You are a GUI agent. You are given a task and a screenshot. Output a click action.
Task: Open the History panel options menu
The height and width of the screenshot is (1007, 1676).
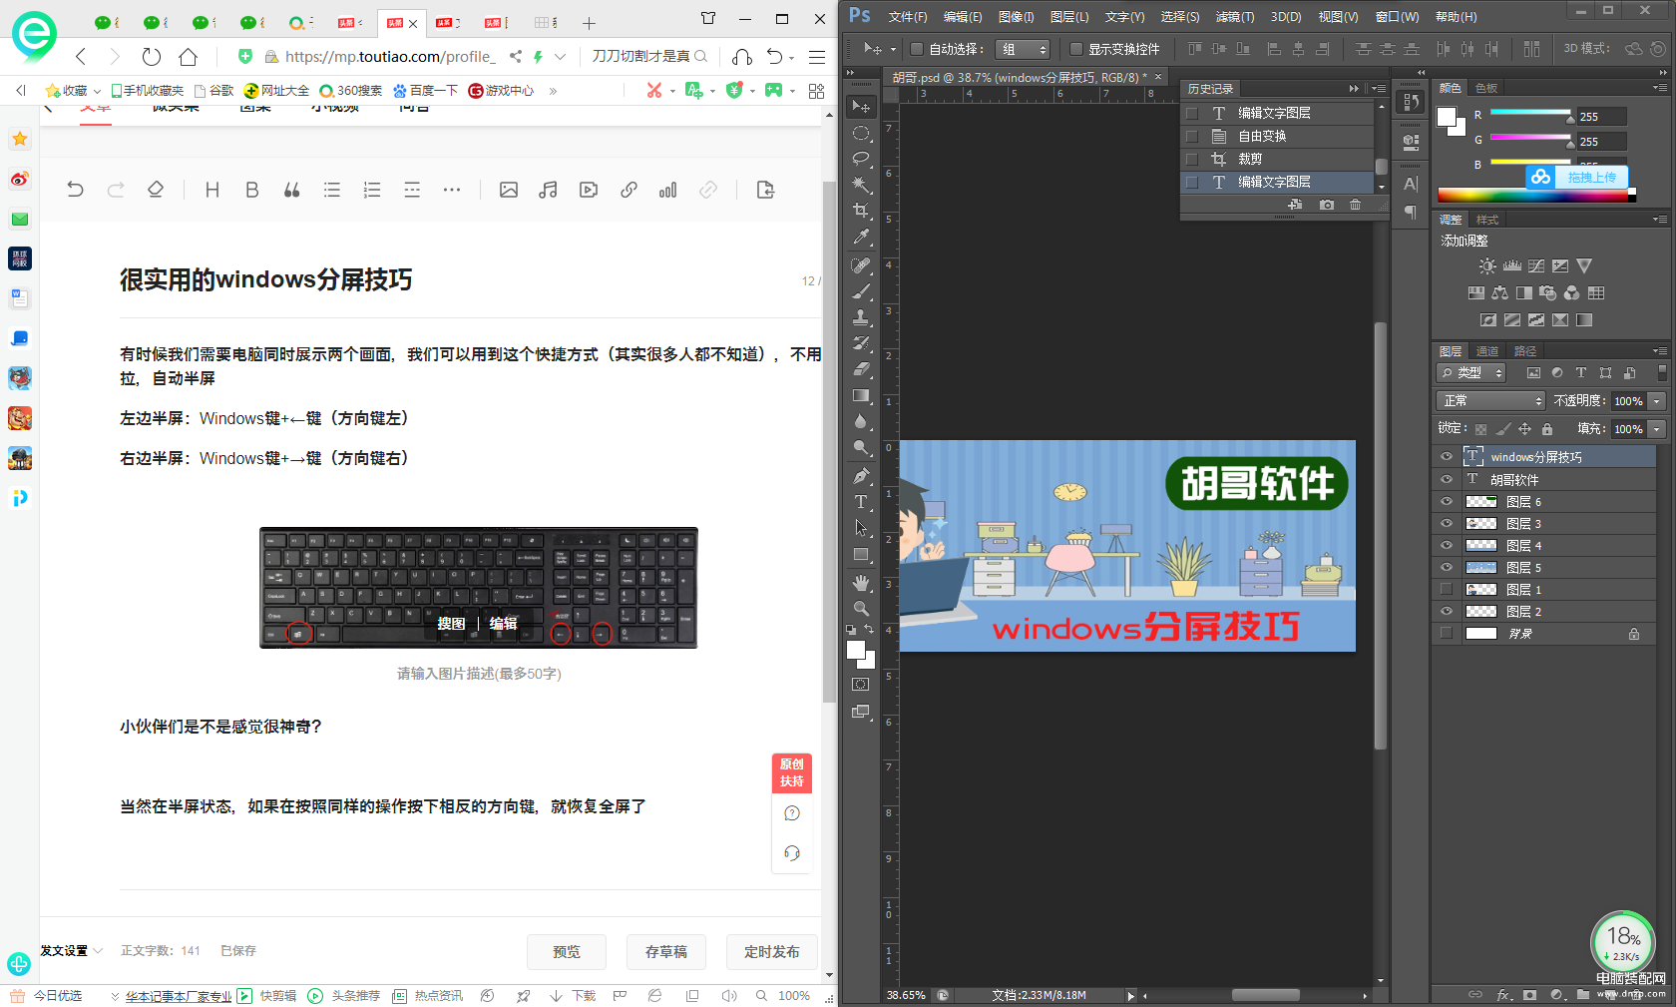pos(1378,89)
